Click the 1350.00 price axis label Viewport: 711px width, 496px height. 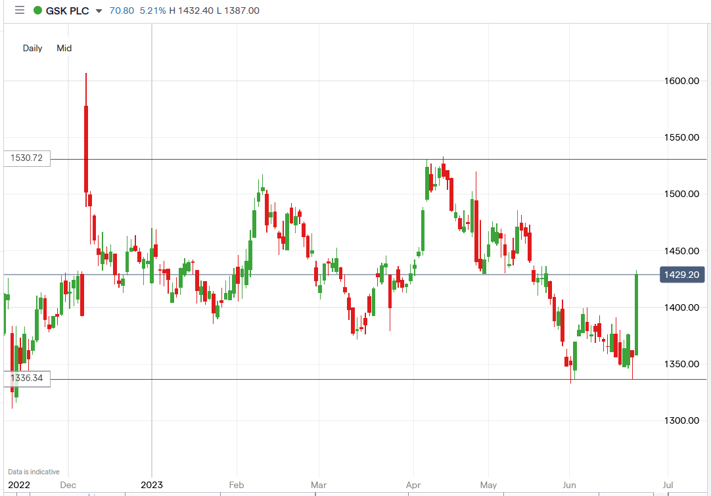pyautogui.click(x=681, y=364)
